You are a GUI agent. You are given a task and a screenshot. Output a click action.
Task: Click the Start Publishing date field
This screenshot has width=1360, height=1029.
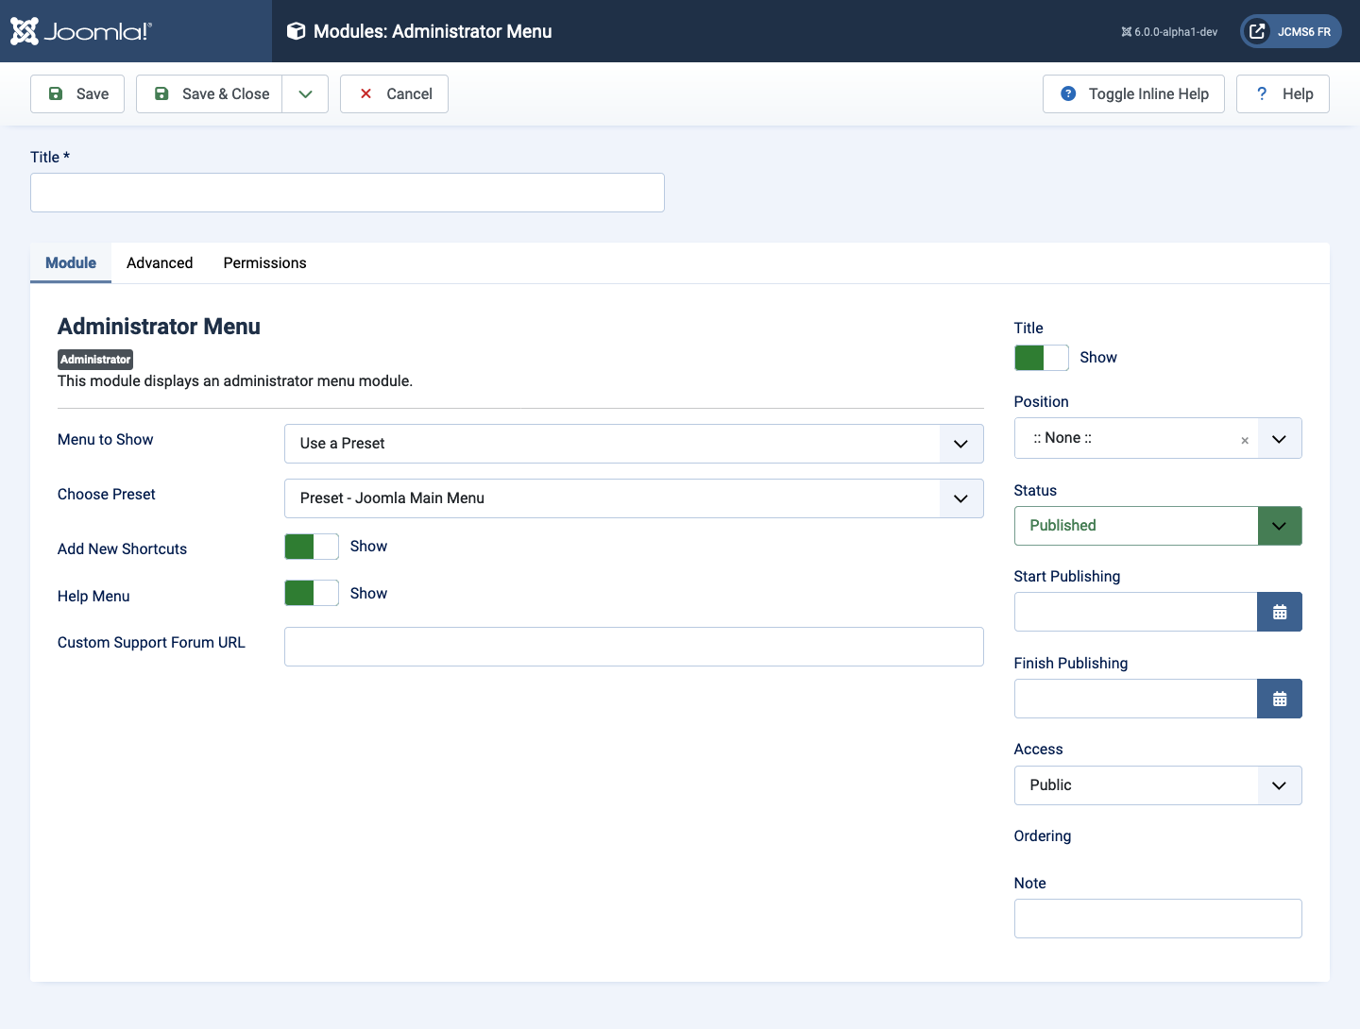(1135, 612)
